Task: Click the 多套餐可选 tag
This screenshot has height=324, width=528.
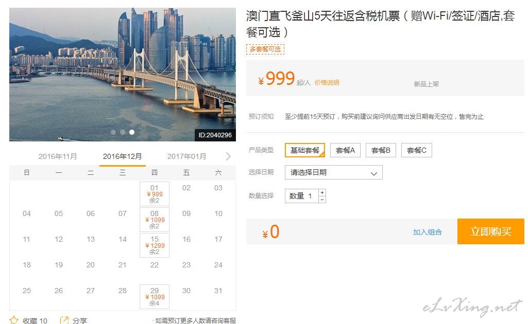Action: pyautogui.click(x=265, y=49)
